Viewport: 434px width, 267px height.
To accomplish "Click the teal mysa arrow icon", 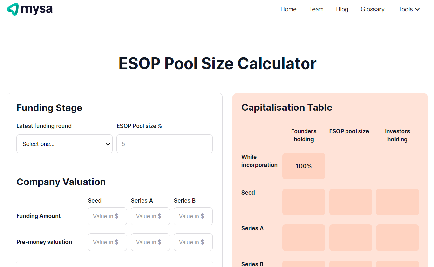I will pyautogui.click(x=12, y=9).
